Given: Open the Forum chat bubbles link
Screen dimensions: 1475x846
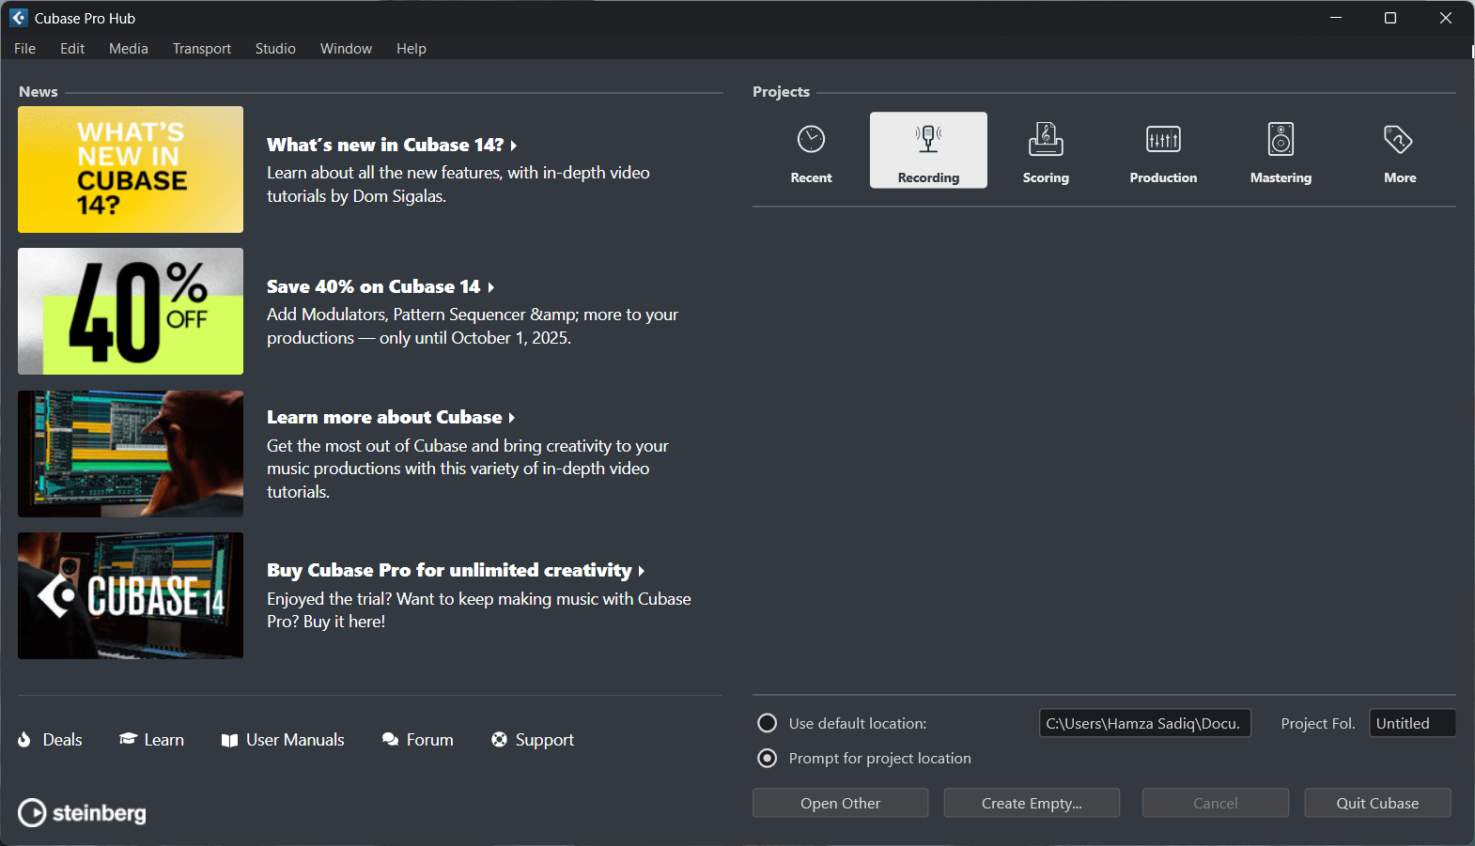Looking at the screenshot, I should tap(390, 740).
